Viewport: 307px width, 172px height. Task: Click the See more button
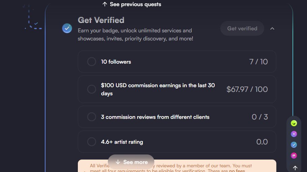coord(131,162)
